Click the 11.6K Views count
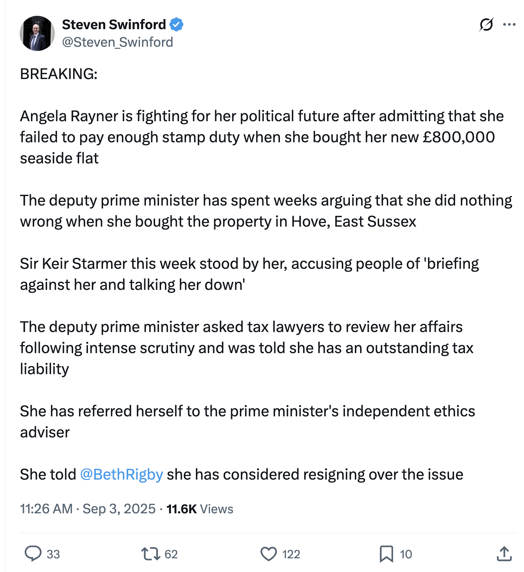The image size is (524, 572). [x=199, y=509]
